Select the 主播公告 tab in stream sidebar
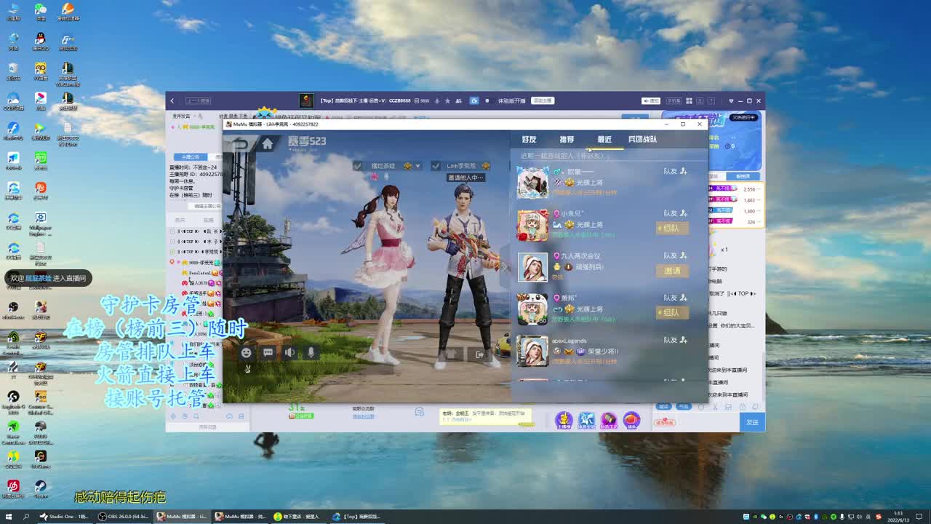The width and height of the screenshot is (931, 524). (191, 156)
